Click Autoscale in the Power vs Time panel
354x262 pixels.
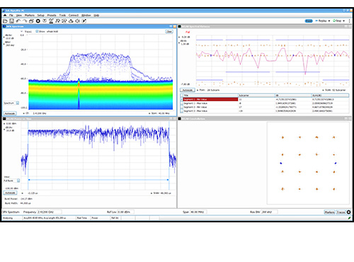10,193
